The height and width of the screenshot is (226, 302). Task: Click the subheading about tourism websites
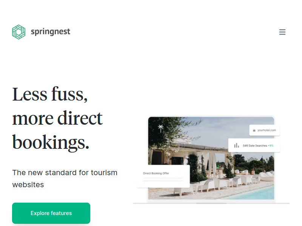(x=65, y=179)
